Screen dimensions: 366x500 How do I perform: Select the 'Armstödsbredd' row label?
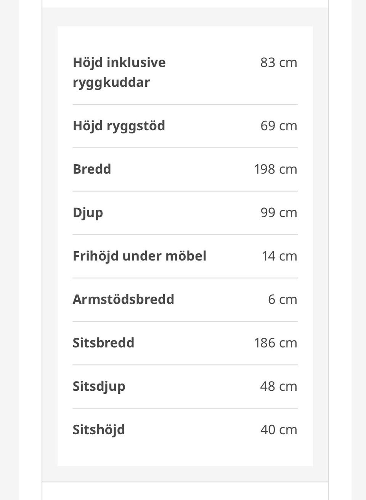pyautogui.click(x=124, y=299)
